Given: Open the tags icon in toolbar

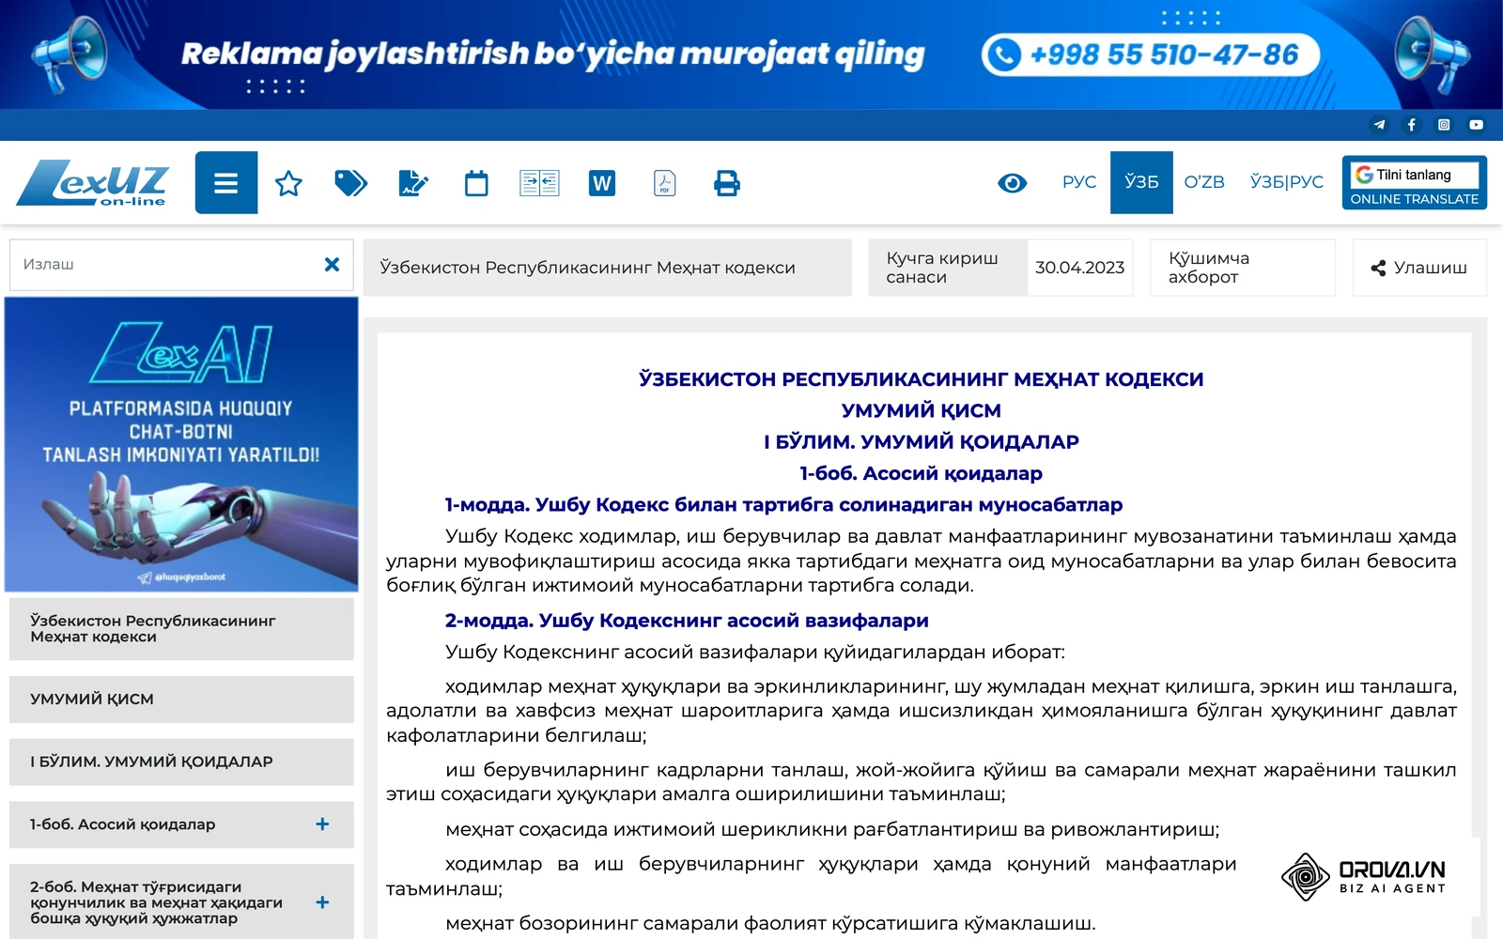Looking at the screenshot, I should coord(350,183).
